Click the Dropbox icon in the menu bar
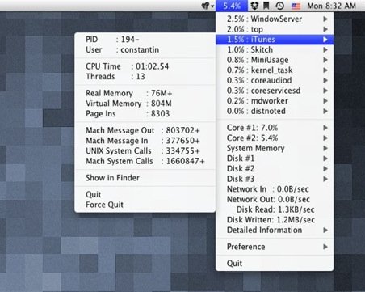This screenshot has height=292, width=365. pyautogui.click(x=254, y=6)
